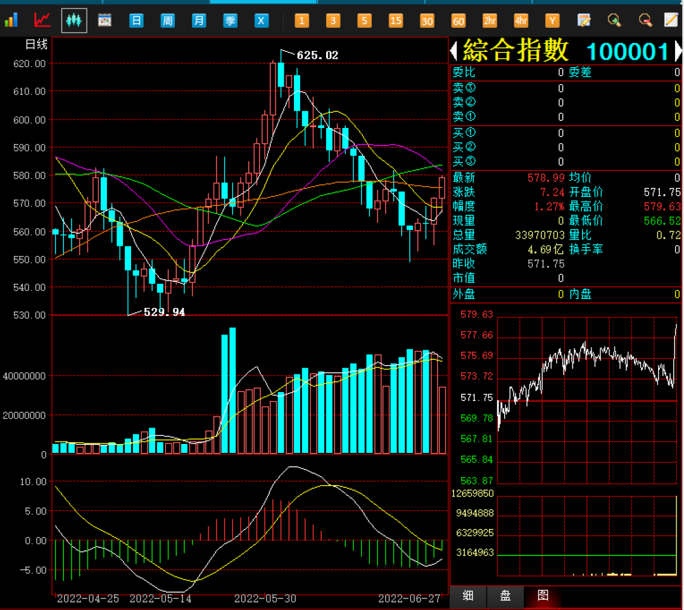Select the candlestick chart icon
This screenshot has width=684, height=610.
74,20
